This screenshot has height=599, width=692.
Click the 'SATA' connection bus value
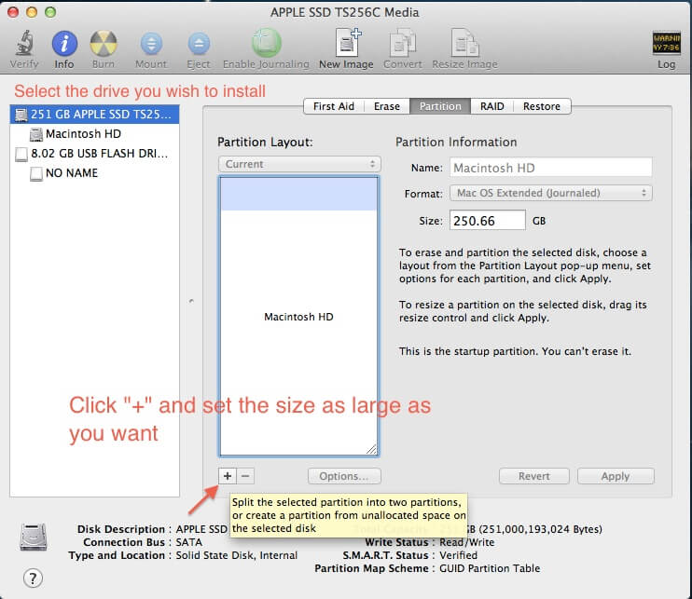189,542
